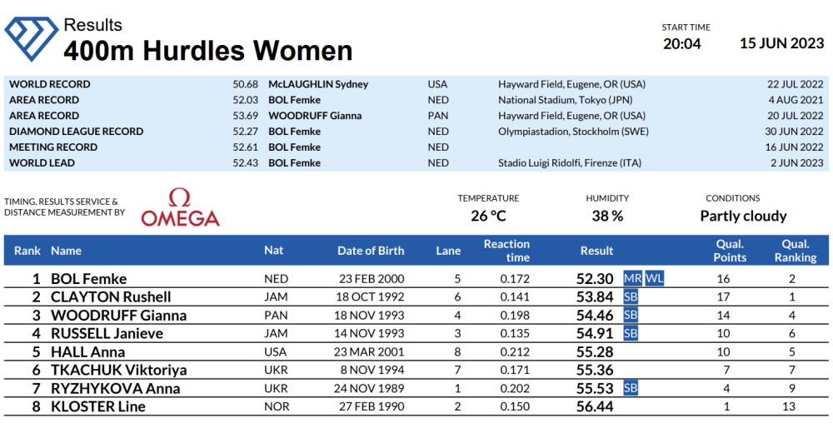
Task: Click the Diamond League logo
Action: [32, 38]
